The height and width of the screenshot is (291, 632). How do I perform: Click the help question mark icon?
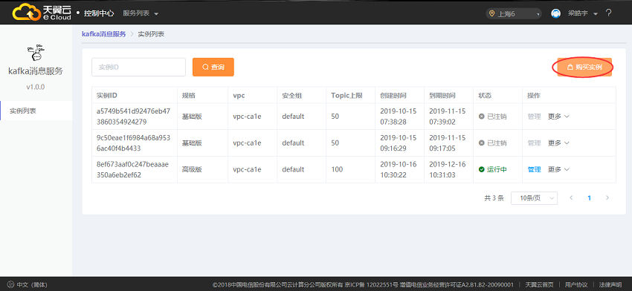click(609, 13)
